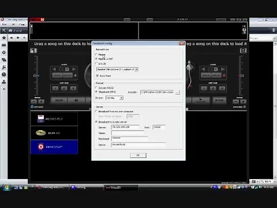Click the Port number field
This screenshot has width=277, height=208.
tap(159, 127)
